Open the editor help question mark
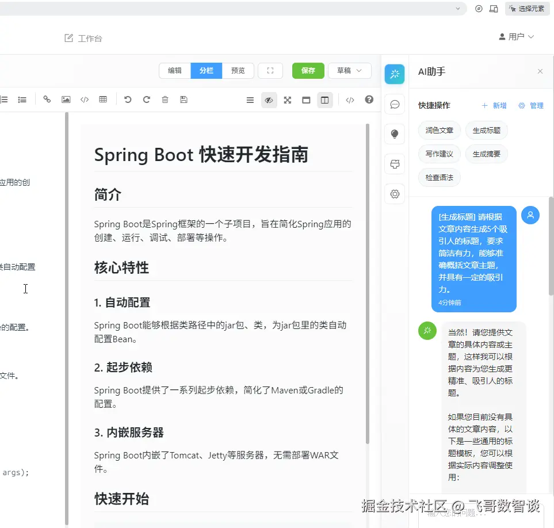 click(369, 100)
